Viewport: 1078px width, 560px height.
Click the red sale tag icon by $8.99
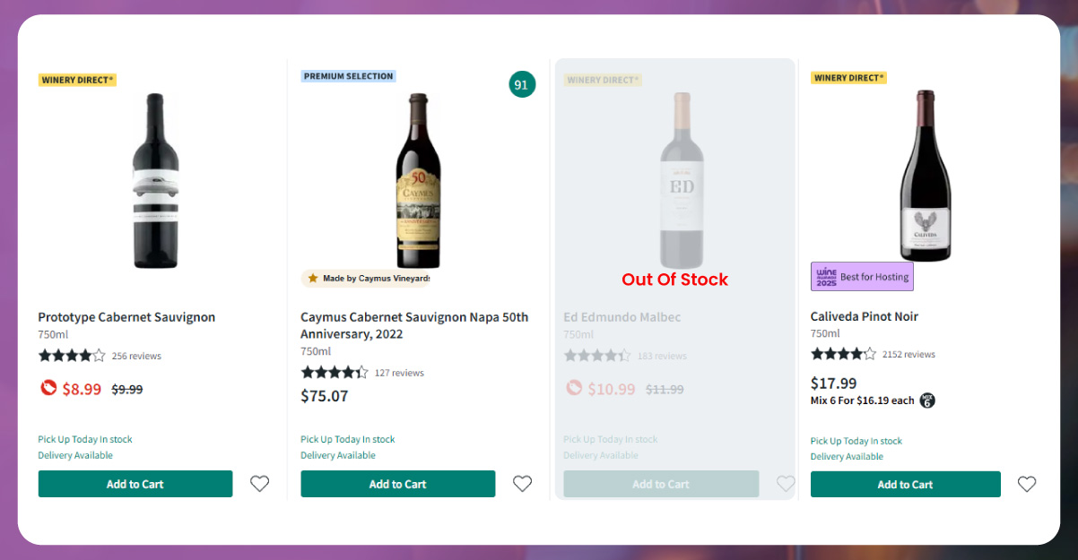48,389
